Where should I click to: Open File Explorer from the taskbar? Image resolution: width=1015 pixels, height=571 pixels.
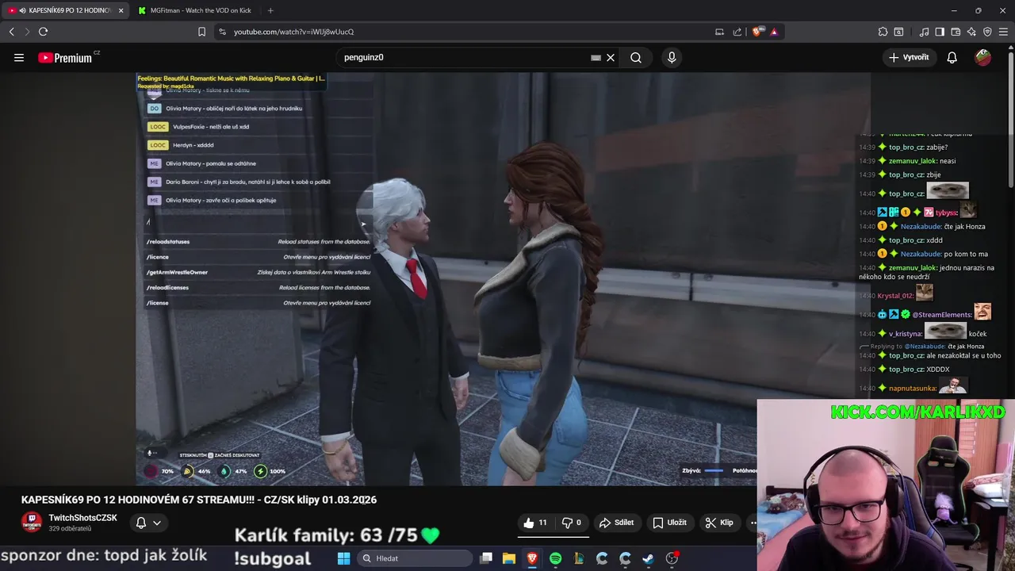[509, 558]
